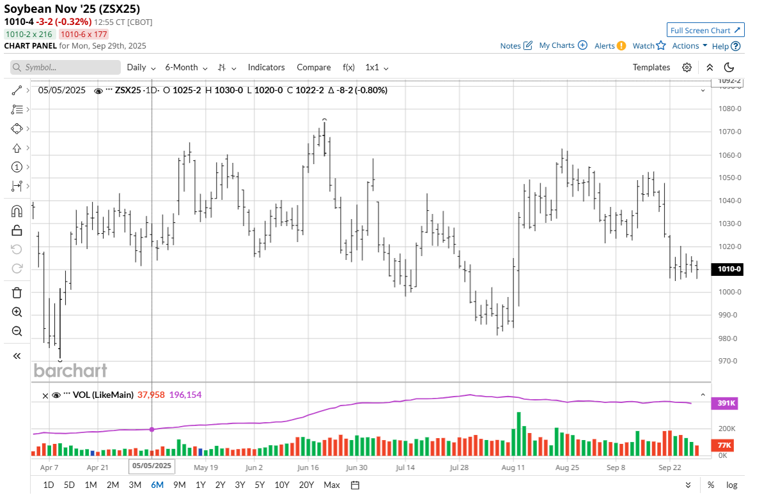Toggle the lock drawings padlock
Image resolution: width=778 pixels, height=502 pixels.
click(x=17, y=230)
